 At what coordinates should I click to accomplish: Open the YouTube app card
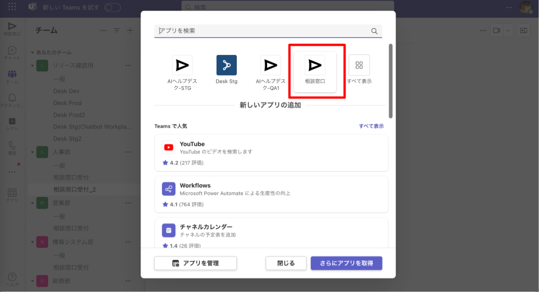271,153
